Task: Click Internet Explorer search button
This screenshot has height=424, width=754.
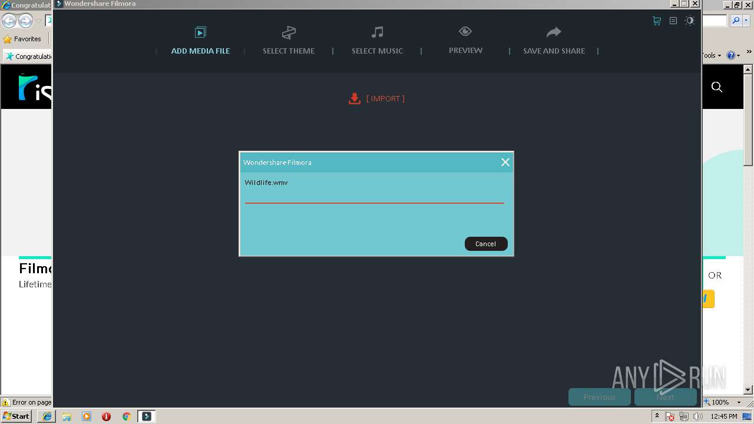Action: [735, 21]
